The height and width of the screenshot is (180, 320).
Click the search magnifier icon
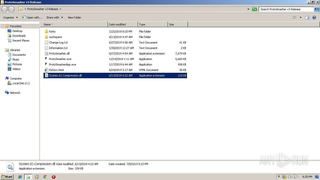(x=317, y=9)
